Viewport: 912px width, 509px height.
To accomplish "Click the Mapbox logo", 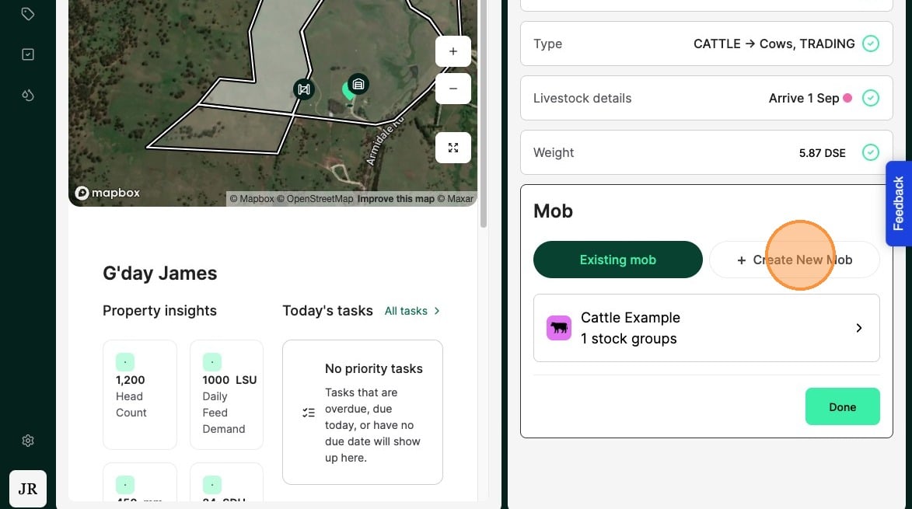I will pyautogui.click(x=107, y=193).
